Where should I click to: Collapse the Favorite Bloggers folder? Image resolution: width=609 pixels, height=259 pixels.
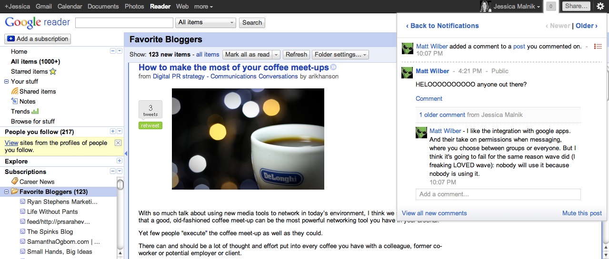click(x=7, y=192)
